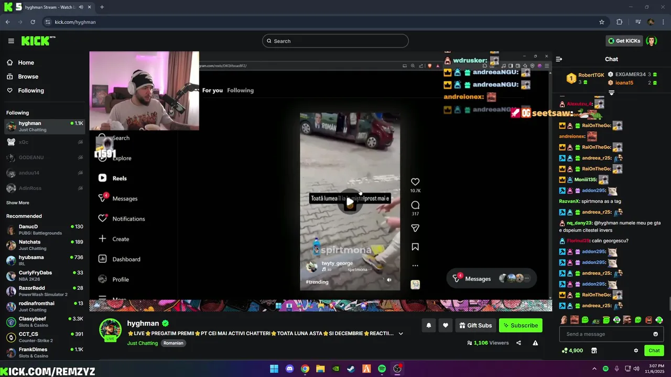
Task: Click the notification bell under the stream
Action: coord(428,325)
